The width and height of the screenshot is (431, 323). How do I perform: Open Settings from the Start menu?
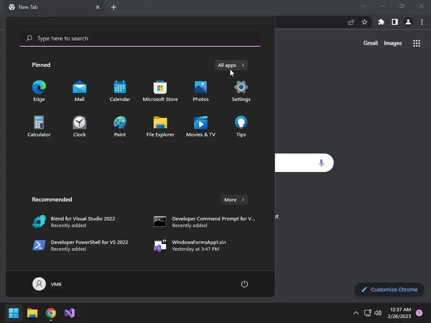pos(241,91)
